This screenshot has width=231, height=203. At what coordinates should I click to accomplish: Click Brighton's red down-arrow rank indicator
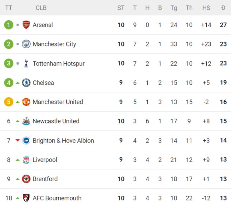[18, 141]
